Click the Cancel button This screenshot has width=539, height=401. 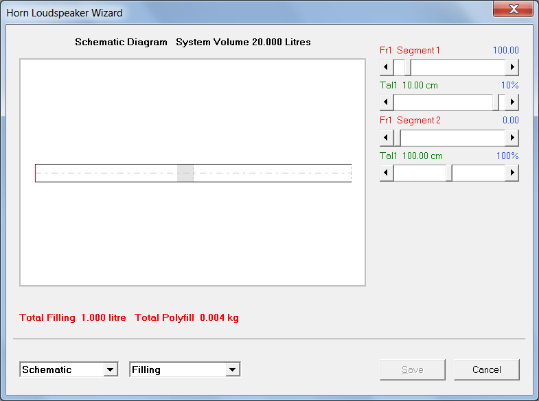[486, 369]
